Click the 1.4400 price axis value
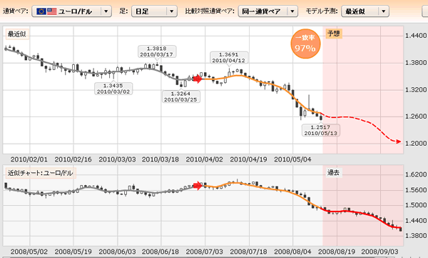428x258 pixels. pyautogui.click(x=416, y=35)
